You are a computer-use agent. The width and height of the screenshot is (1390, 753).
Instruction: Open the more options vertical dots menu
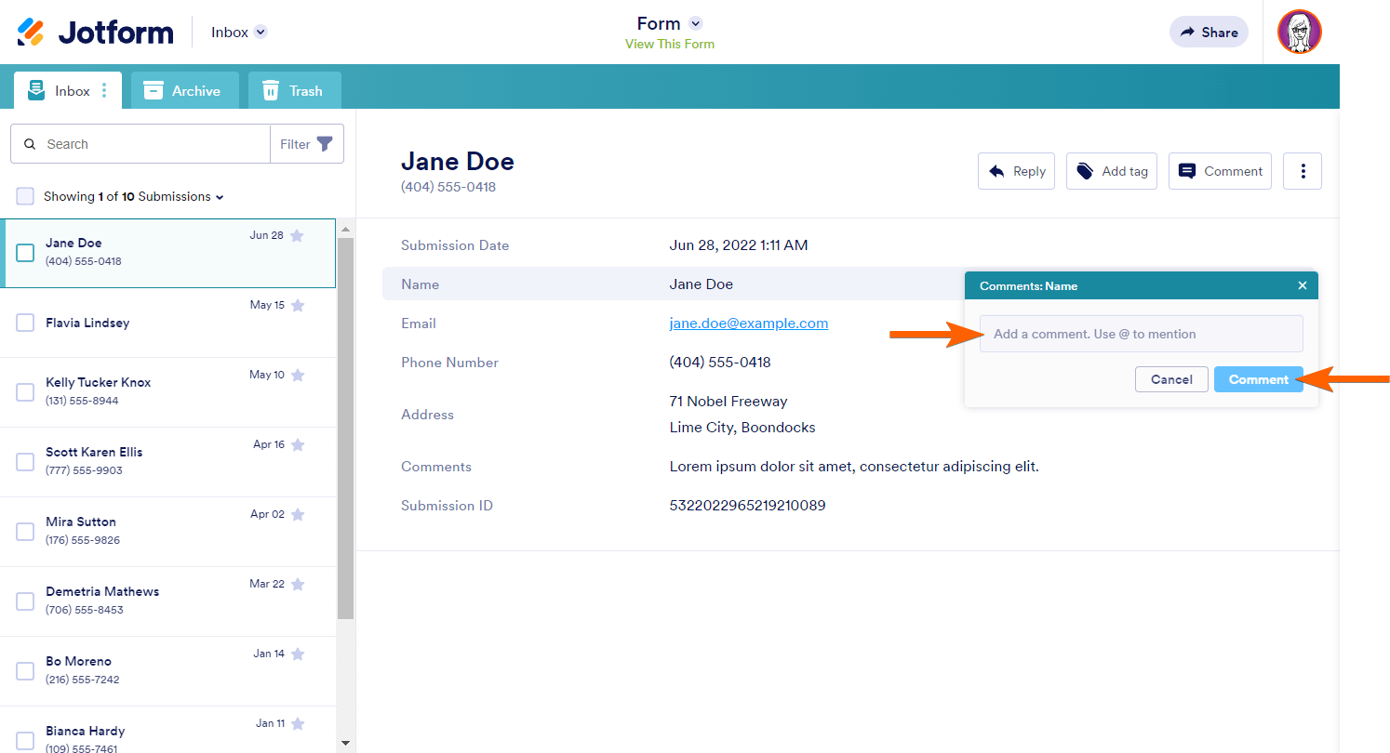(1303, 171)
